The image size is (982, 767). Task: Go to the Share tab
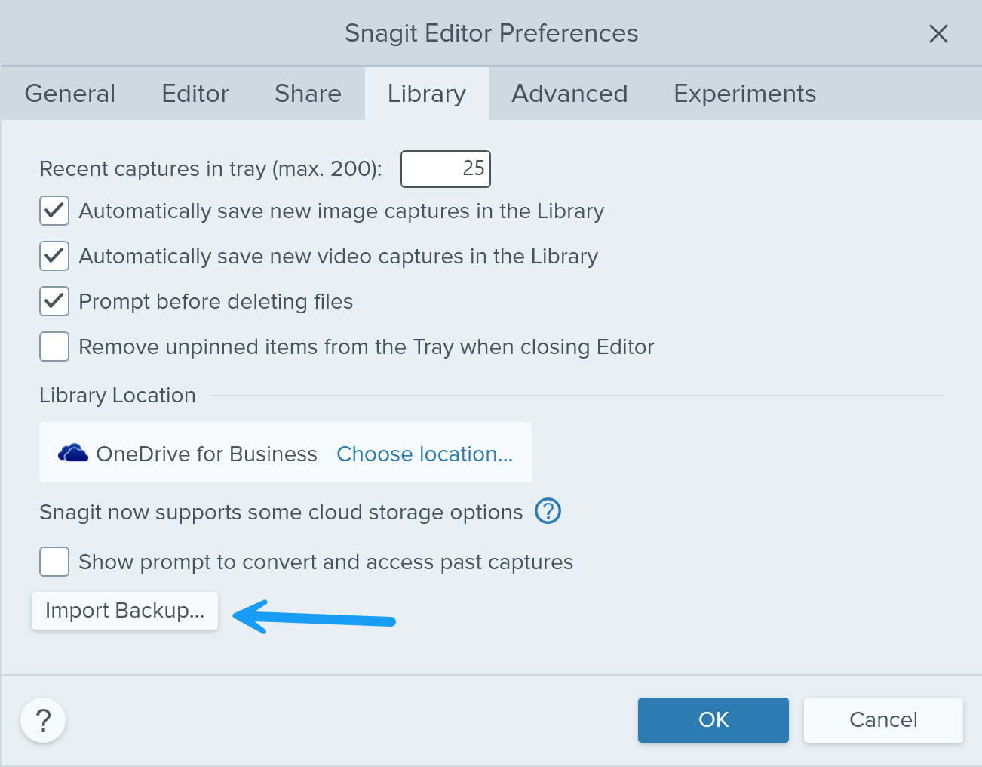[308, 94]
